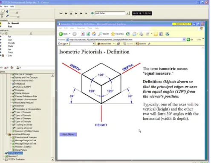Open agenda item Whiteboard
Image resolution: width=211 pixels, height=163 pixels.
point(20,84)
